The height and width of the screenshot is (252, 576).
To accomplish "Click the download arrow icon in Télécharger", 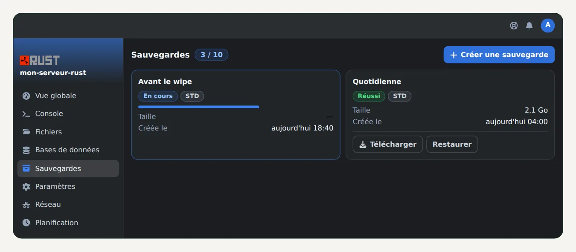I will tap(363, 145).
